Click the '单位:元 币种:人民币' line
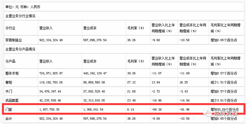Screen dimensions: 246x124 (23, 7)
